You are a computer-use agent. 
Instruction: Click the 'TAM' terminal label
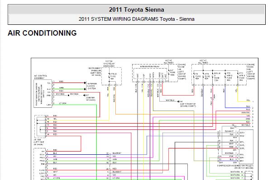tap(43, 164)
